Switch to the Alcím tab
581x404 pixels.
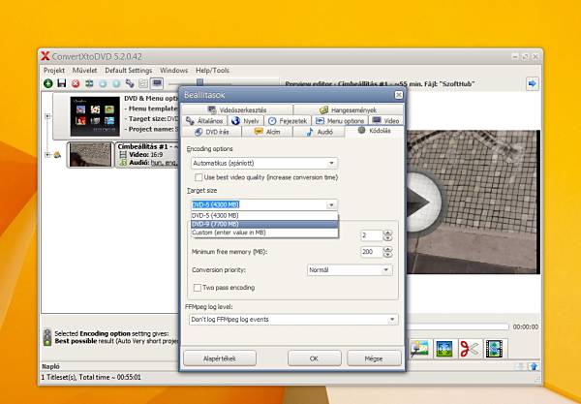pyautogui.click(x=267, y=132)
